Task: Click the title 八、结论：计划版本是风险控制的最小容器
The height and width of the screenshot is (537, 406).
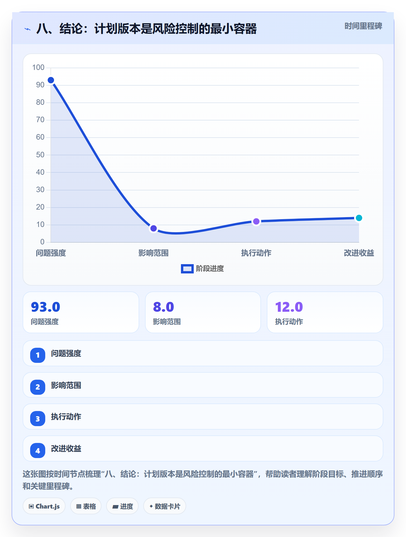Action: pyautogui.click(x=146, y=29)
